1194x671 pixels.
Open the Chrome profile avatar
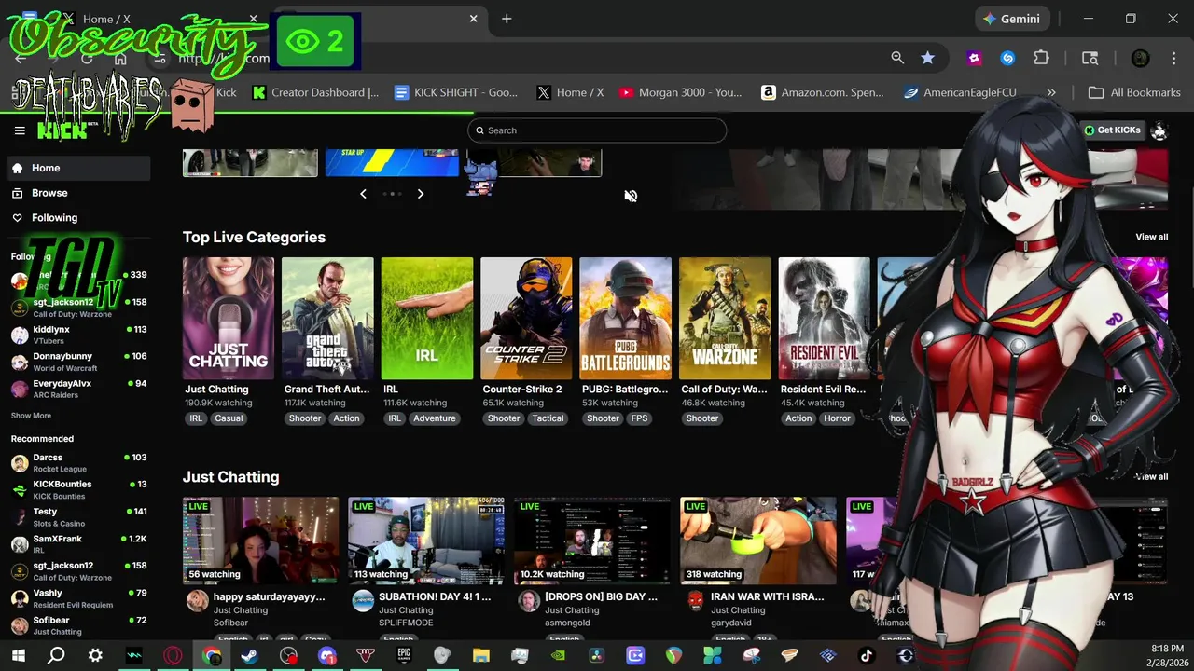coord(1140,58)
